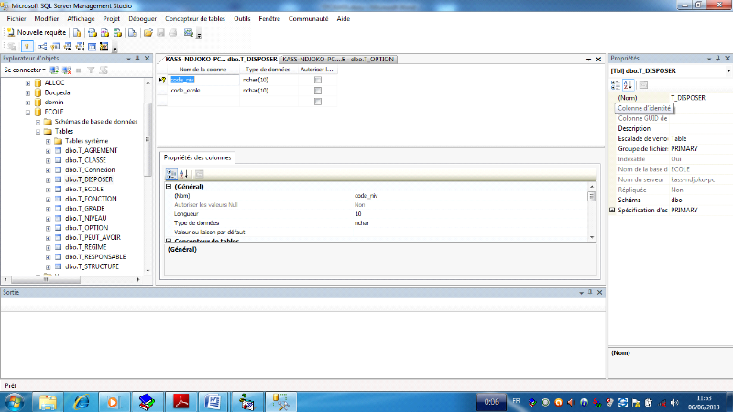This screenshot has width=733, height=412.
Task: Click Object Explorer horizontal scrollbar thumb
Action: [x=46, y=280]
